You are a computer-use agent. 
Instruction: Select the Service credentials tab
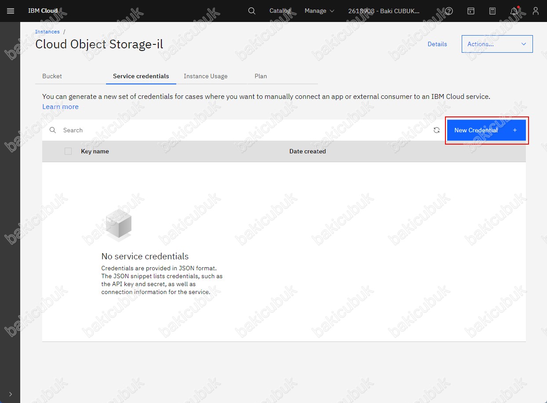click(x=141, y=76)
